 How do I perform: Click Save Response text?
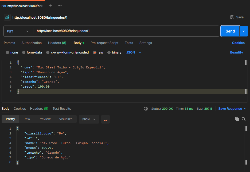tap(230, 109)
